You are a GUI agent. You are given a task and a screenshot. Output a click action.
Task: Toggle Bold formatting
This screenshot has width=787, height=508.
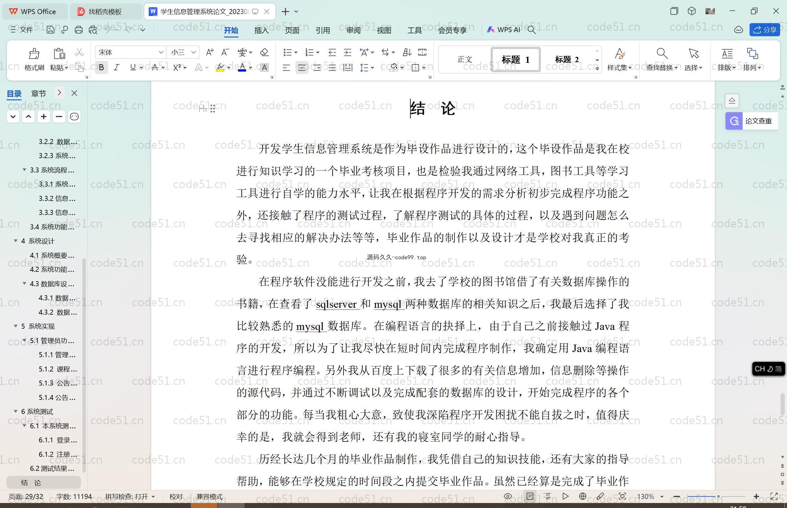coord(101,67)
